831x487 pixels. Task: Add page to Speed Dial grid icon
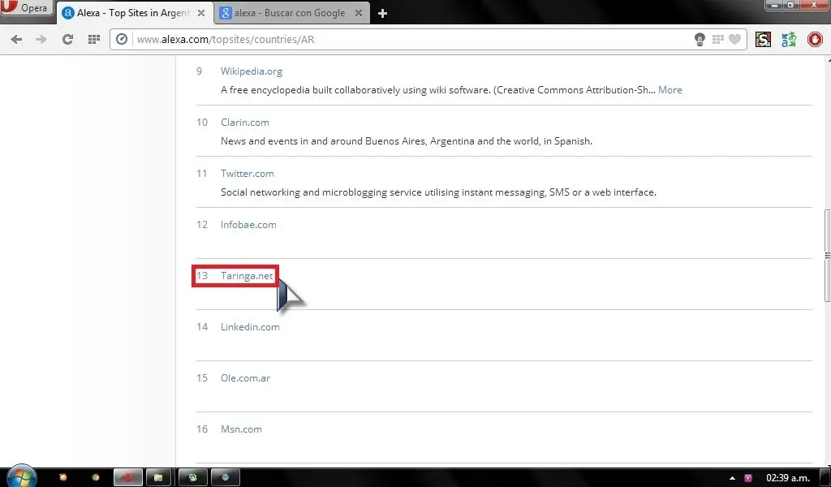click(x=717, y=39)
